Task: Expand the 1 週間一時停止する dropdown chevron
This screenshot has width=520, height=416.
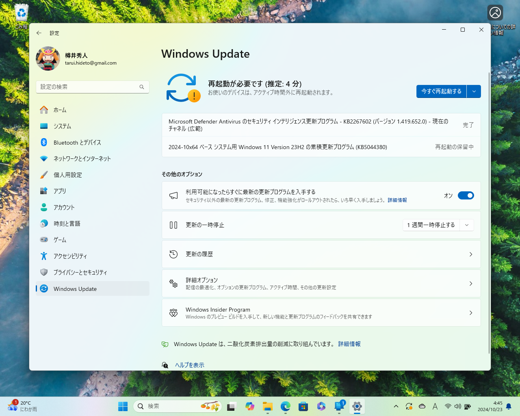Action: point(467,225)
